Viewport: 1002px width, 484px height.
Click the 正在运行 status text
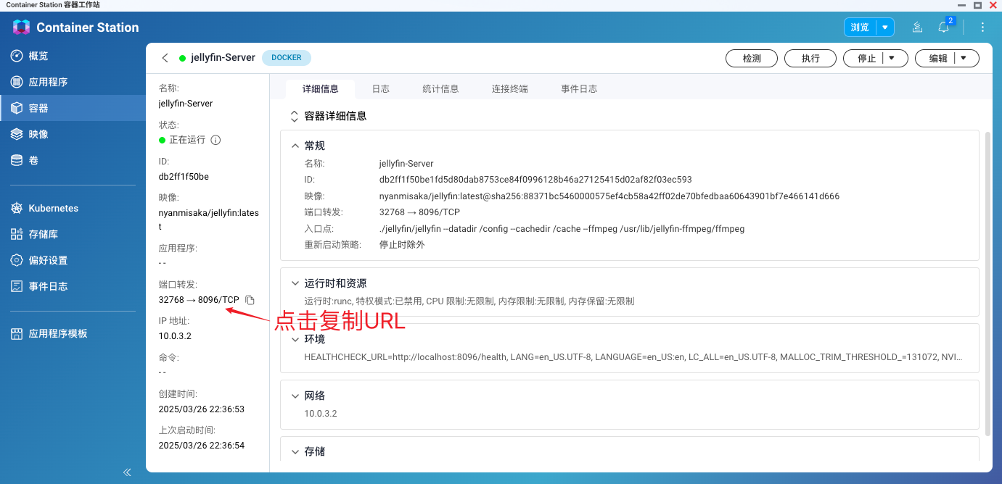tap(187, 140)
